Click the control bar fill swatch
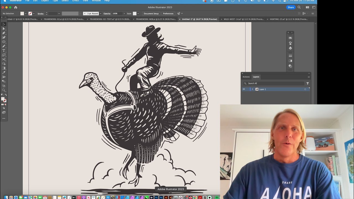 point(22,14)
